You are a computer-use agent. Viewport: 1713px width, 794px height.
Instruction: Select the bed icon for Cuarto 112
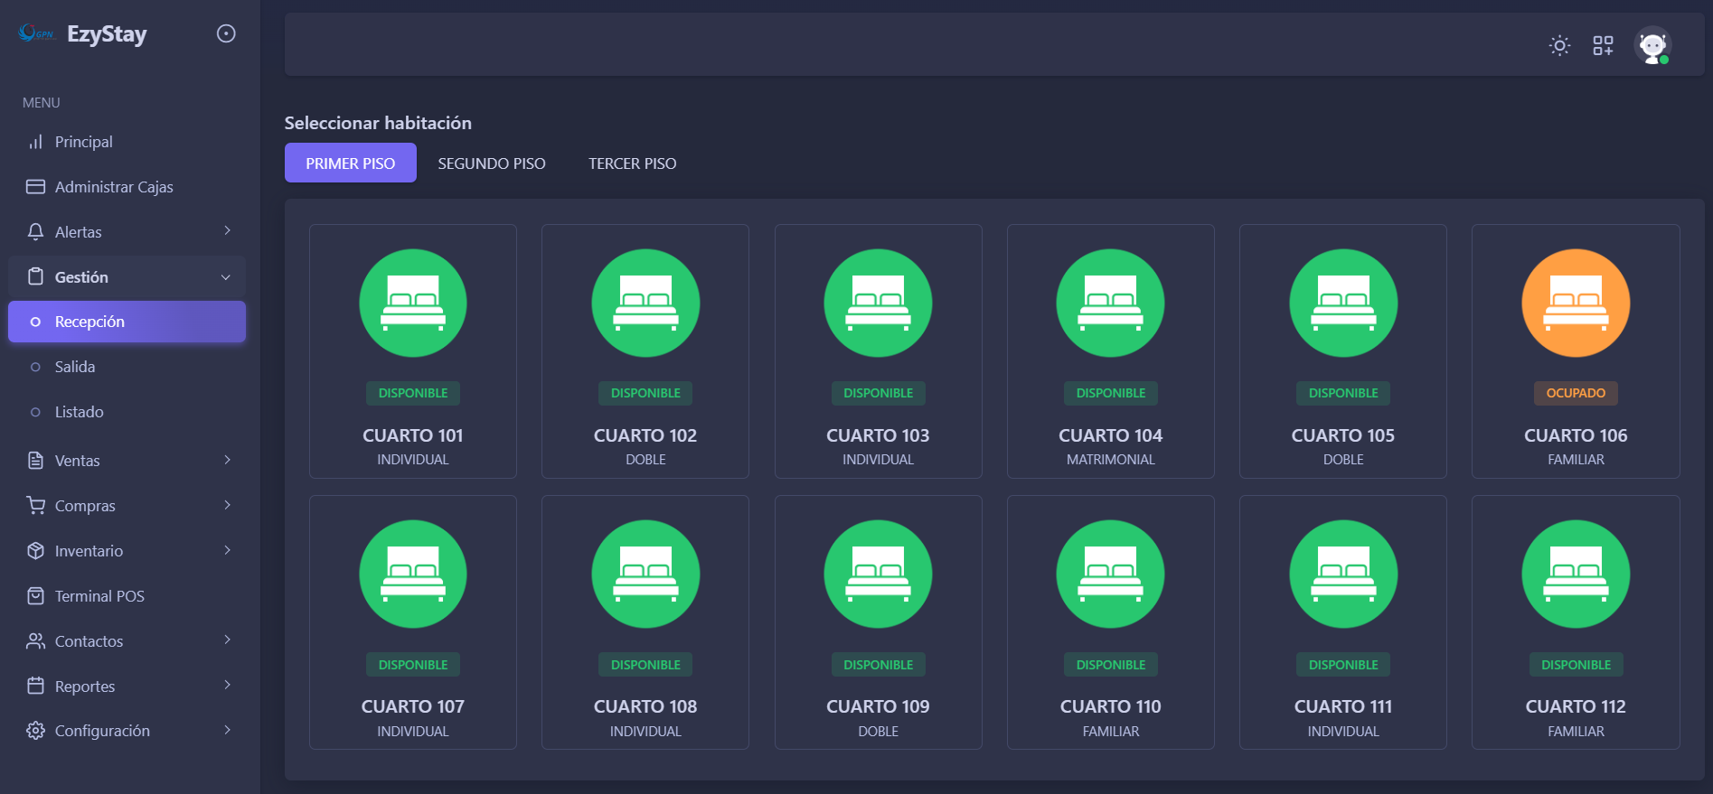(1575, 574)
